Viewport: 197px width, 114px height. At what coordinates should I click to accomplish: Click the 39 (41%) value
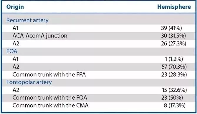[171, 28]
